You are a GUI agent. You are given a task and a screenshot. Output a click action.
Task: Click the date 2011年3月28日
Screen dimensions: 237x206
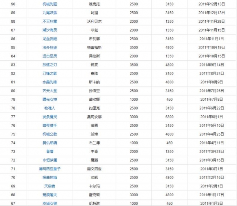[x=211, y=151]
